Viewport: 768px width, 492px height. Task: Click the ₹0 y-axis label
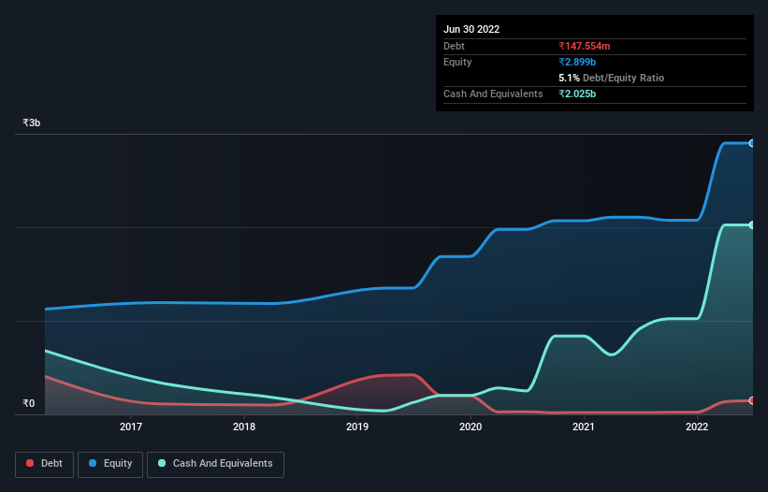point(28,403)
